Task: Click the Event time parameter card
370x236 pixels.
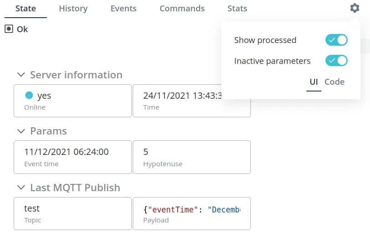Action: (73, 157)
